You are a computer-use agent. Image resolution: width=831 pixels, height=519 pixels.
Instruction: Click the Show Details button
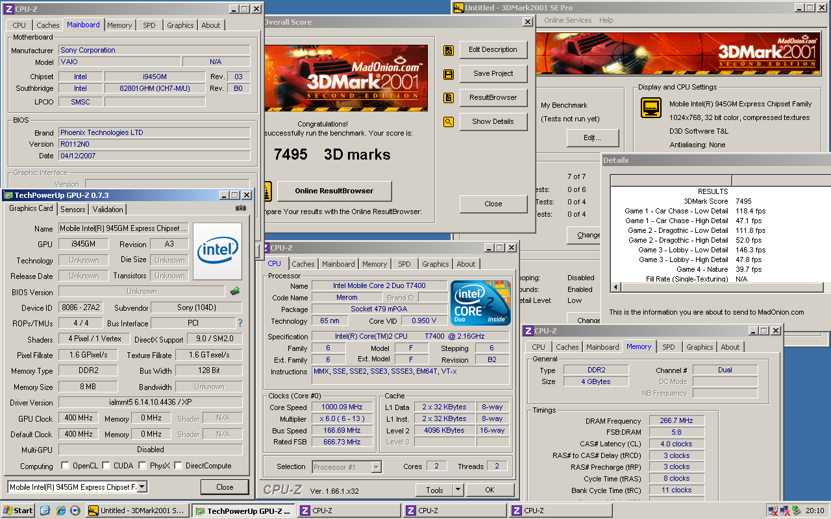pyautogui.click(x=493, y=121)
